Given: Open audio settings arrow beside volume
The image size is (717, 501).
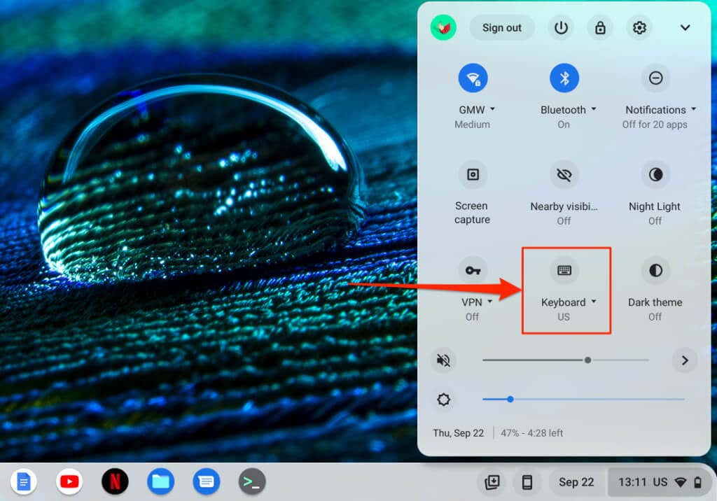Looking at the screenshot, I should click(x=685, y=360).
